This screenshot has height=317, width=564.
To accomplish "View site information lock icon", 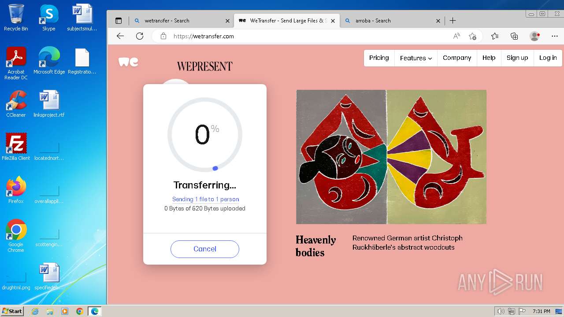I will [x=163, y=36].
